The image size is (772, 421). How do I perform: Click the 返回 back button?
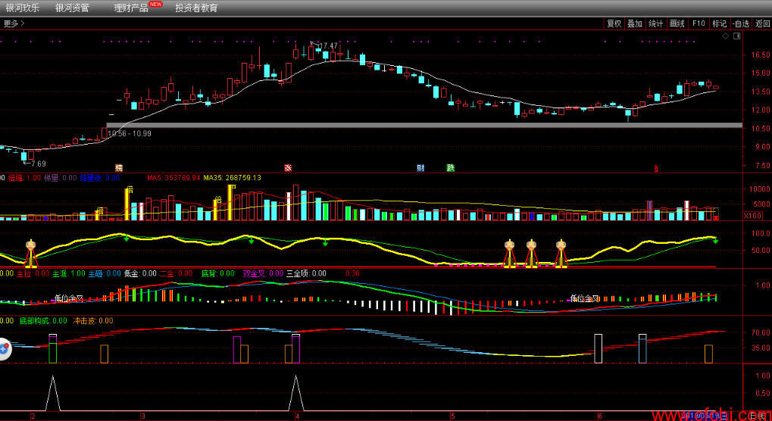(763, 23)
